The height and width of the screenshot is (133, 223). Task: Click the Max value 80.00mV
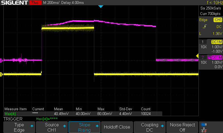(105, 114)
